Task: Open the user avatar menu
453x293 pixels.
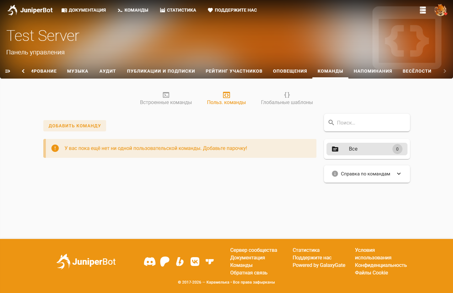Action: coord(440,10)
